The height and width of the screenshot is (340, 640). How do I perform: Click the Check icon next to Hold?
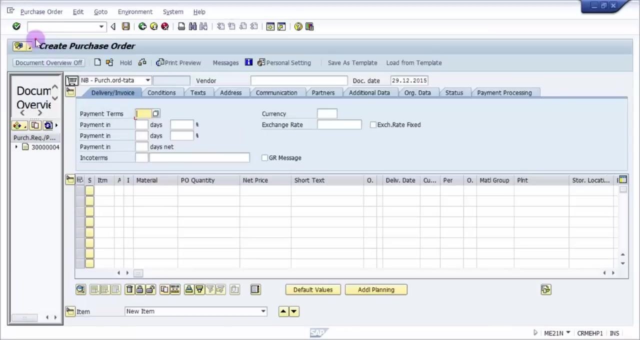click(142, 62)
